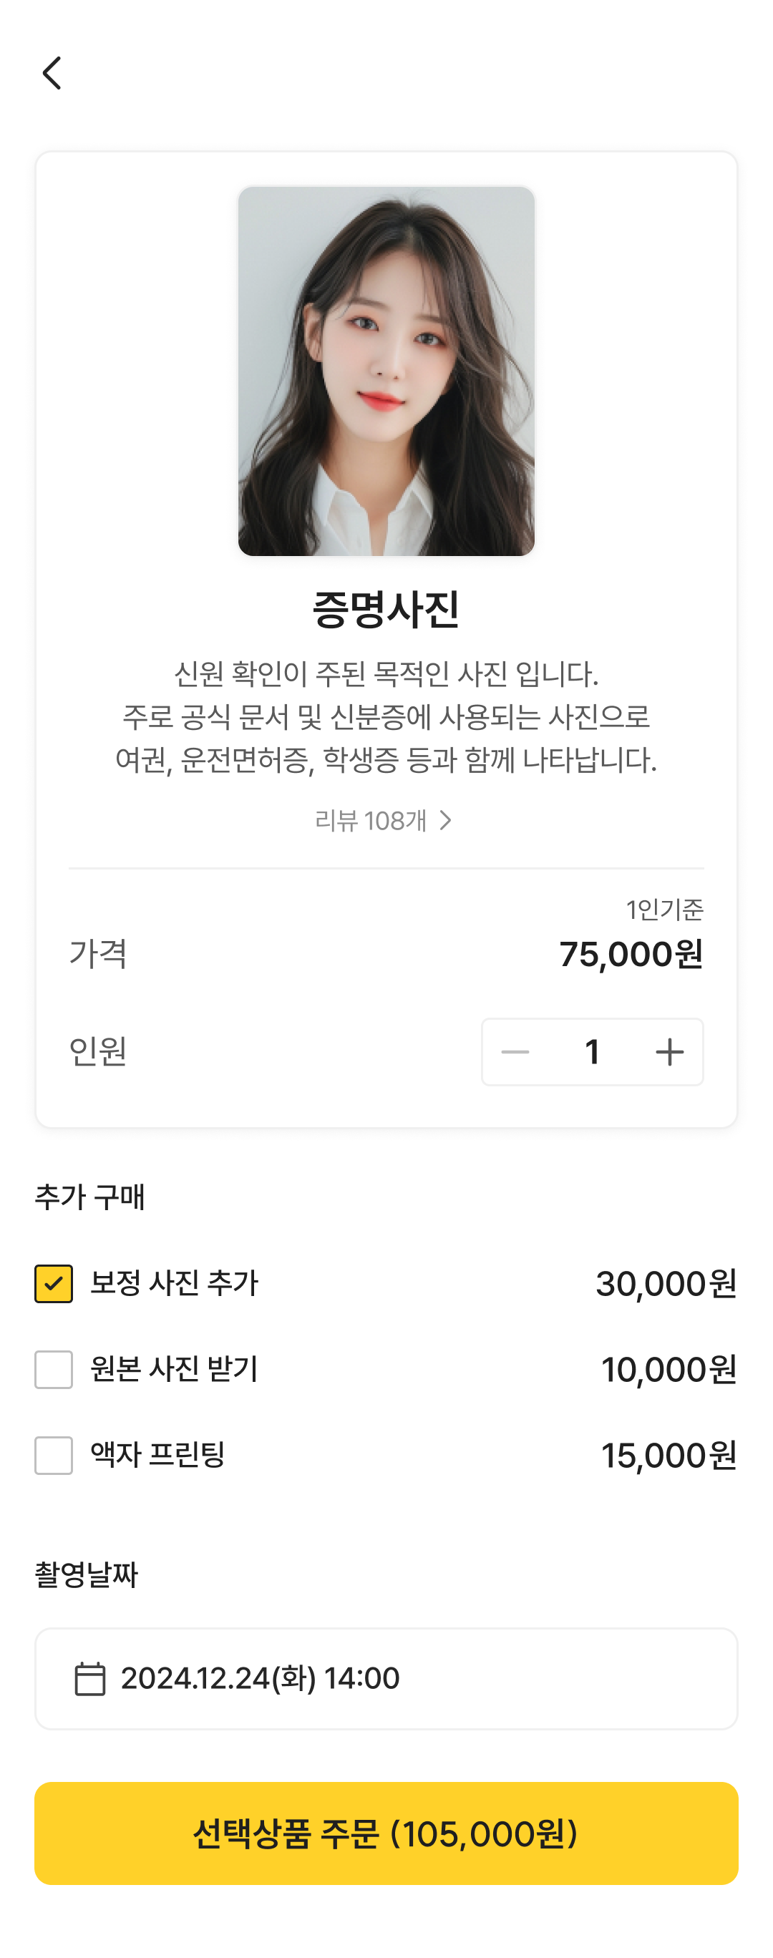Click the ID photo portrait thumbnail
Image resolution: width=773 pixels, height=1958 pixels.
coord(386,371)
